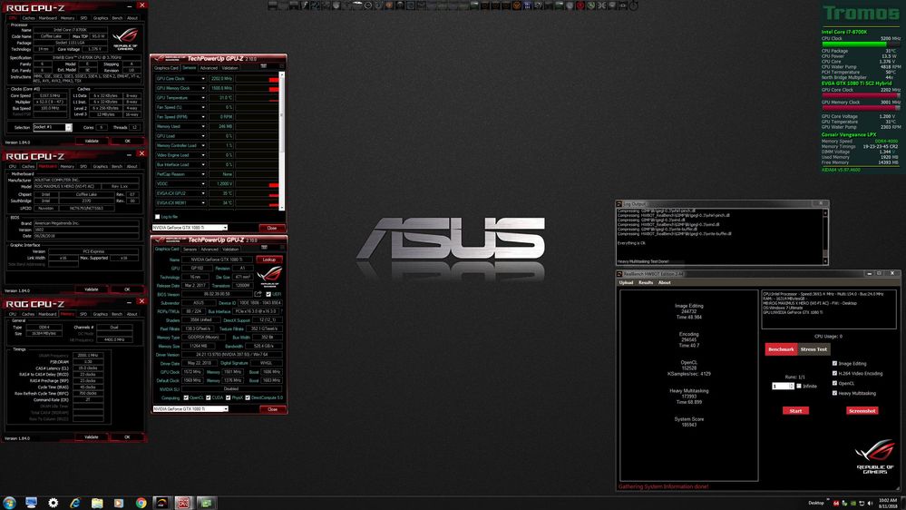Open the GPU selector combo in GPU-Z Graphics Card window
906x510 pixels.
(190, 408)
